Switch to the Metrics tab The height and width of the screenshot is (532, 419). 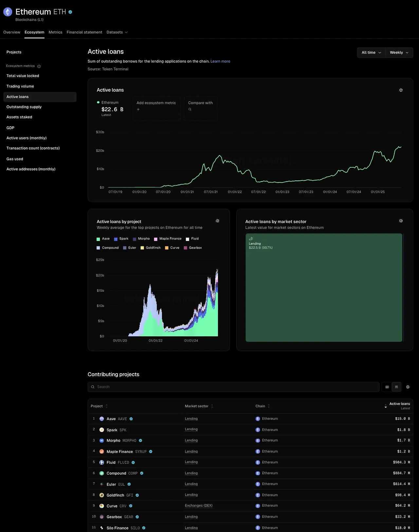tap(55, 32)
